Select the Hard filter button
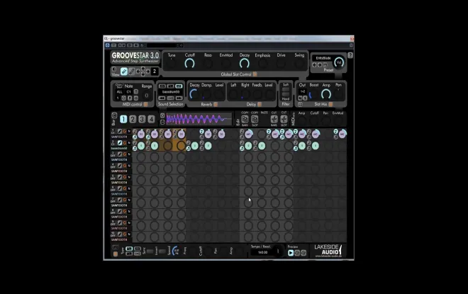468x294 pixels. click(x=286, y=94)
